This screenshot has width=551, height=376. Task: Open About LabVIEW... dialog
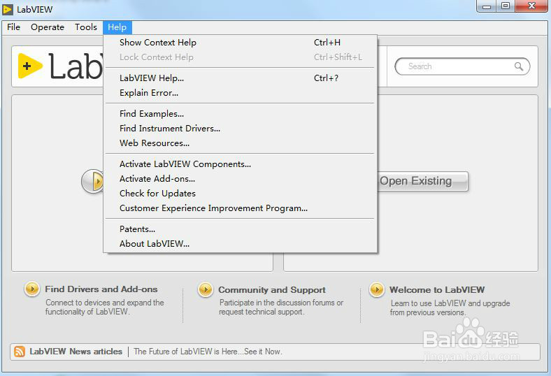[x=241, y=244]
